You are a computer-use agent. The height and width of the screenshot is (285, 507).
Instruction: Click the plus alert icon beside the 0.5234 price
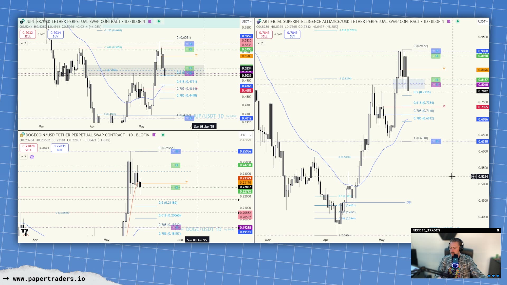coord(473,177)
